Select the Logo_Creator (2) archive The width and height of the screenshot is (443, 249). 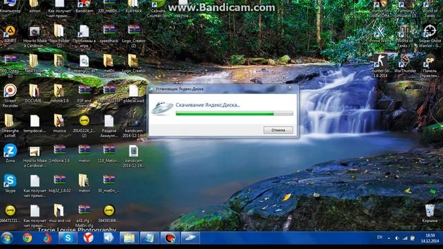134,35
